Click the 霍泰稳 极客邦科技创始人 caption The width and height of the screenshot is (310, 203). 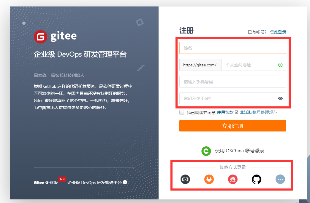[x=59, y=75]
